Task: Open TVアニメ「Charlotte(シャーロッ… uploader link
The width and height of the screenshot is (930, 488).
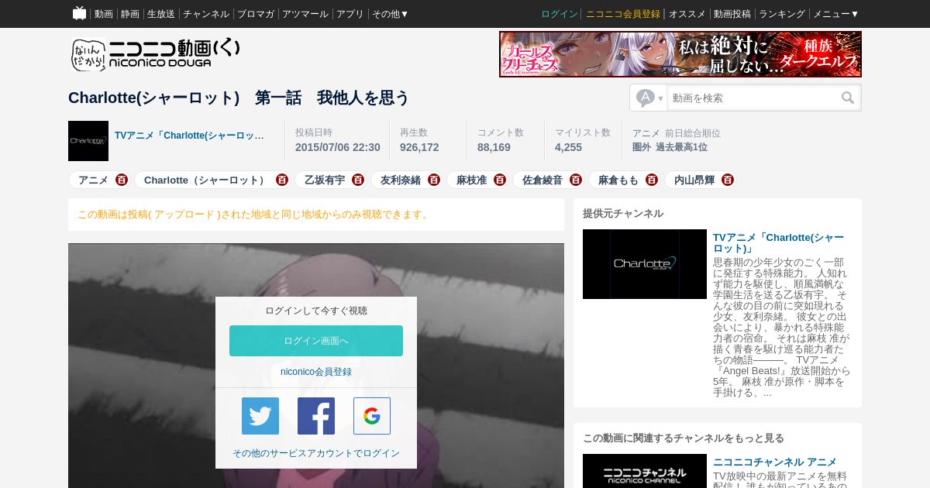Action: click(190, 136)
